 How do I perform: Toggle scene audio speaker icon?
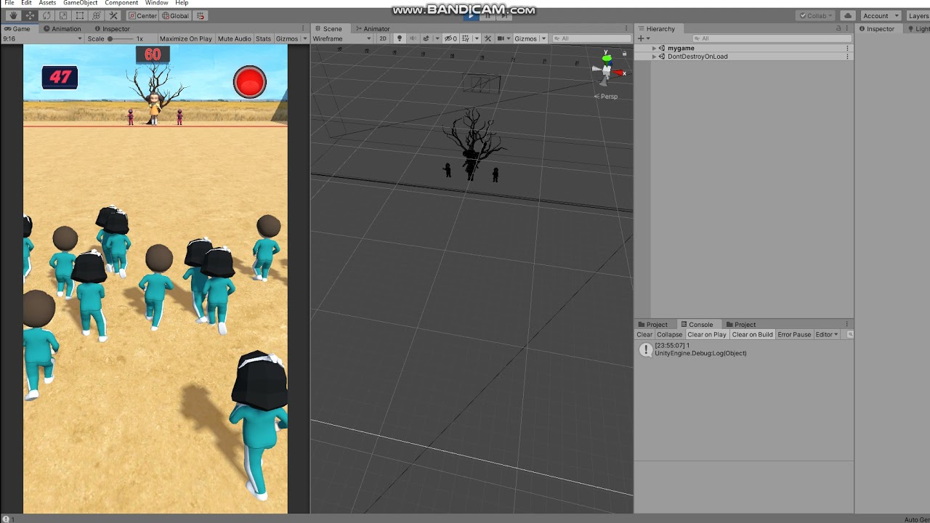pyautogui.click(x=413, y=38)
